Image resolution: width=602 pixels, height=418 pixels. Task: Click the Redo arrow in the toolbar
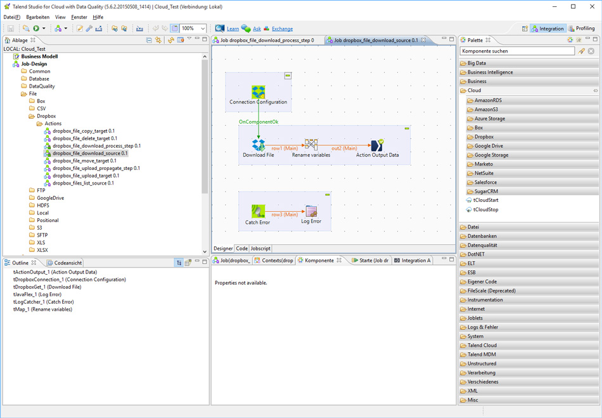pos(165,29)
